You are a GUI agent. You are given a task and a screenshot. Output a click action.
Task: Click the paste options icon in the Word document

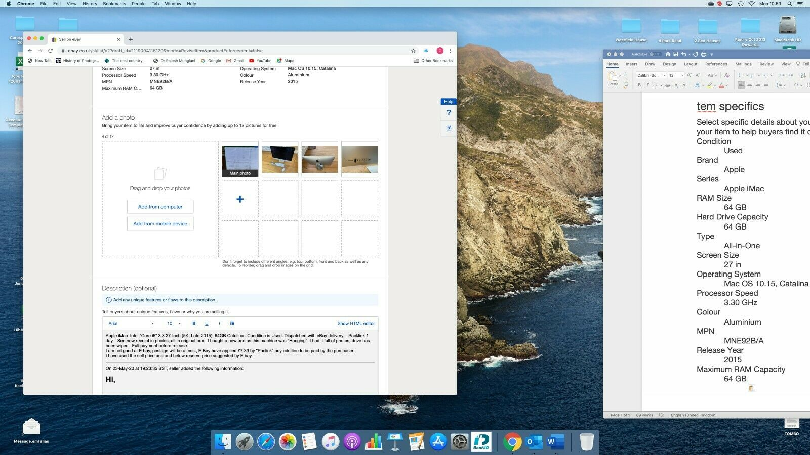(752, 388)
